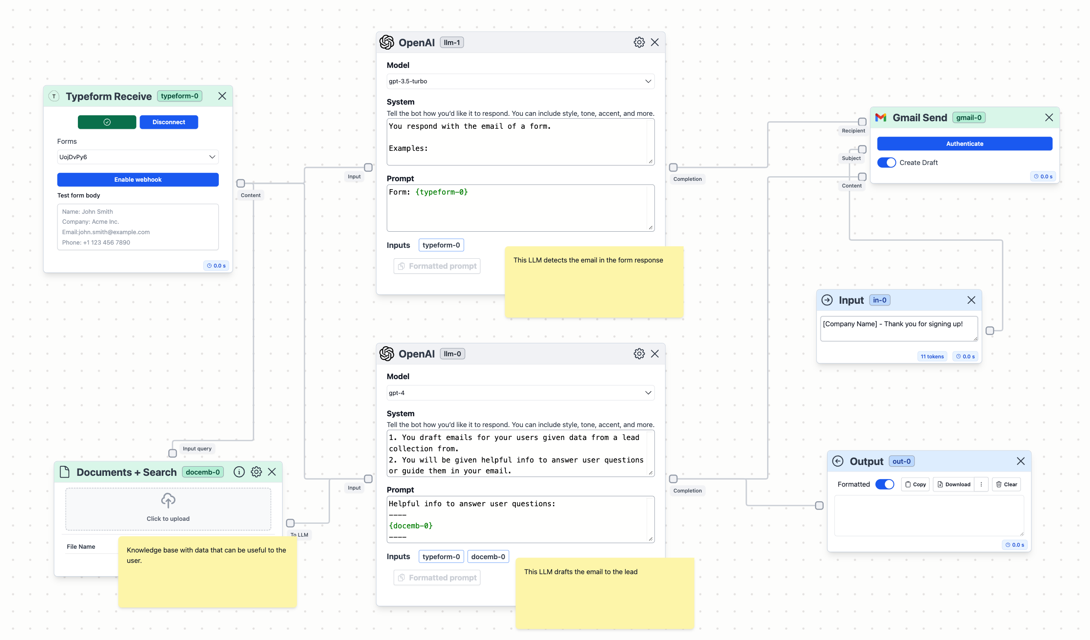
Task: Open settings gear on OpenAI llm-1 node
Action: click(639, 42)
